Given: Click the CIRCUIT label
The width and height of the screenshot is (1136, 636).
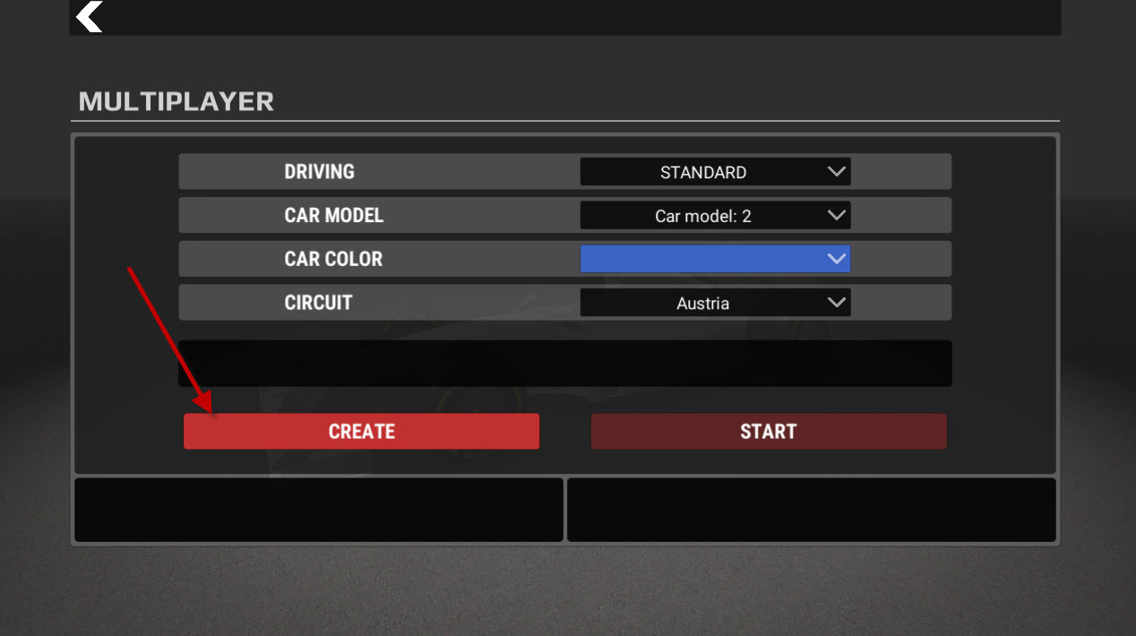Looking at the screenshot, I should point(318,303).
